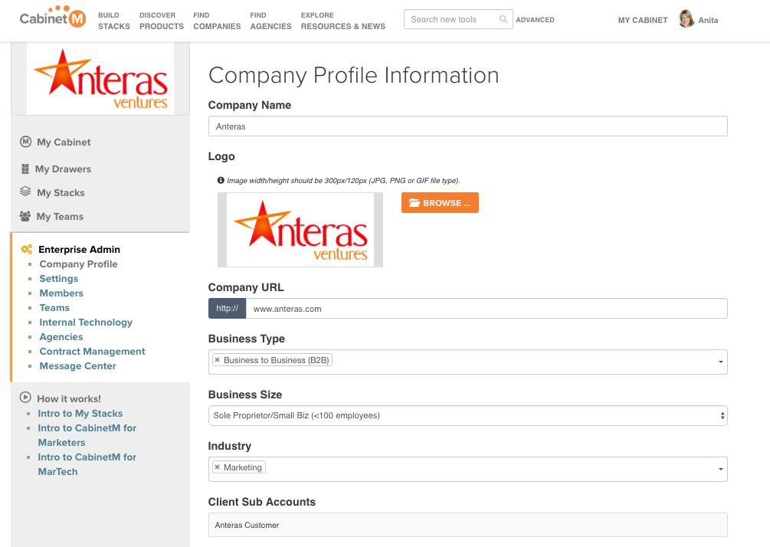Click the CabinetM logo

53,17
